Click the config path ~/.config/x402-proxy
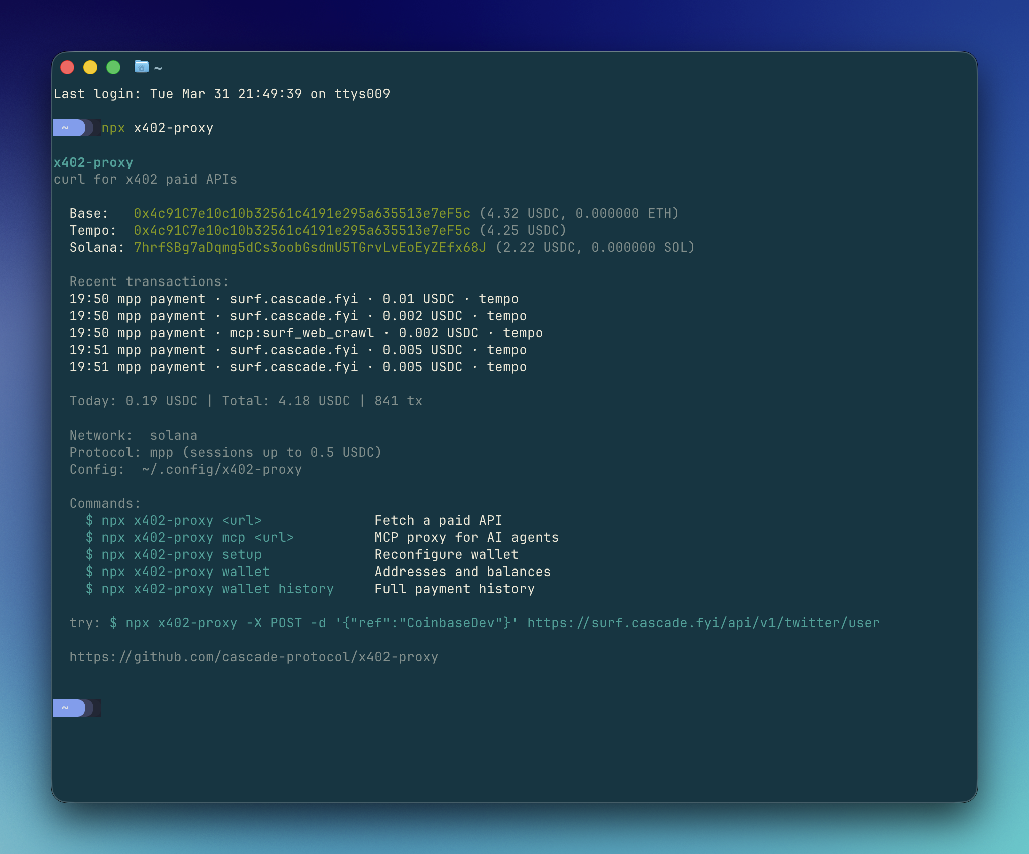1029x854 pixels. (x=221, y=469)
